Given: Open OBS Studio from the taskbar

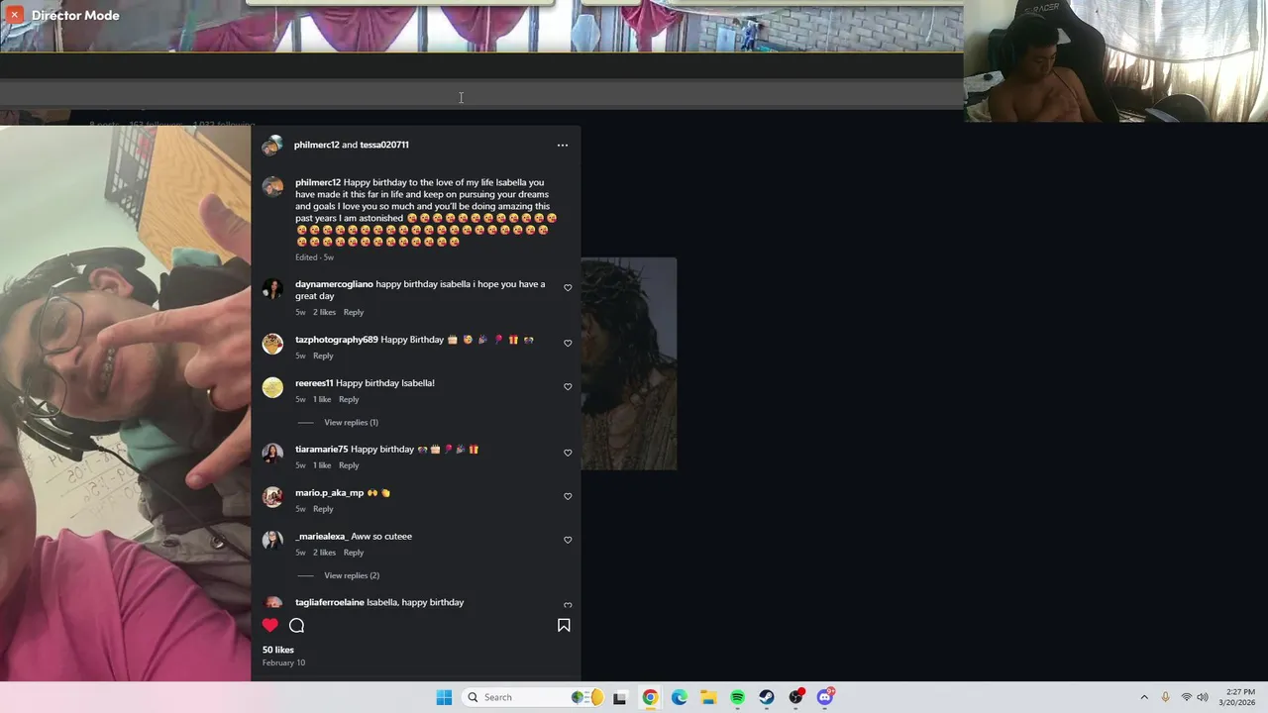Looking at the screenshot, I should tap(796, 697).
